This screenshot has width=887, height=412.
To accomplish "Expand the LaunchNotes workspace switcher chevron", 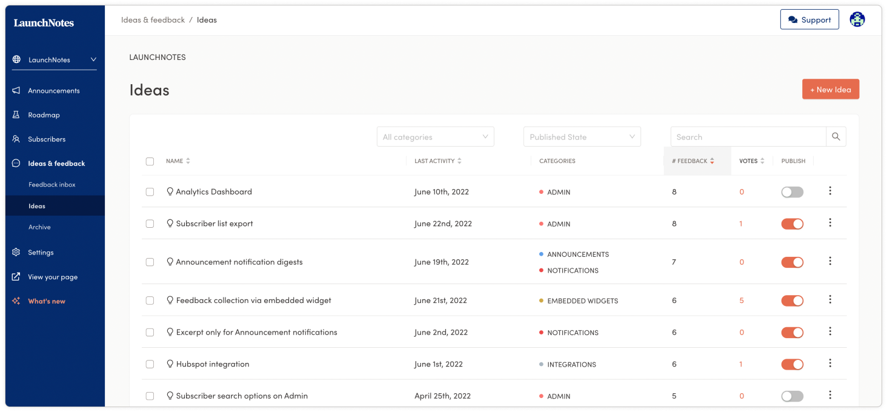I will click(93, 60).
